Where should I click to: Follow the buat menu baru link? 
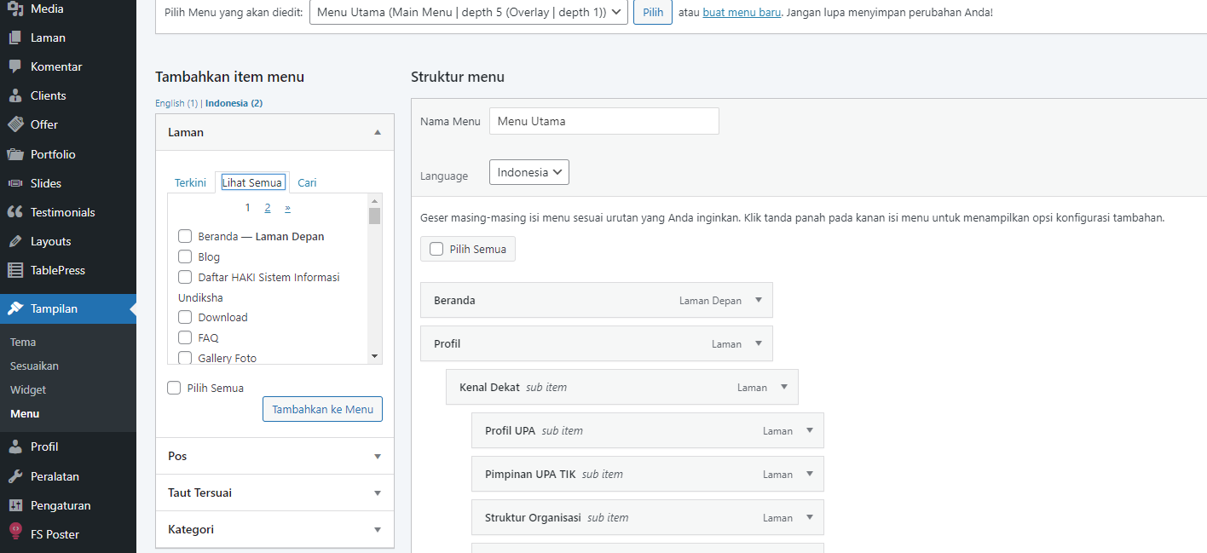[x=741, y=13]
